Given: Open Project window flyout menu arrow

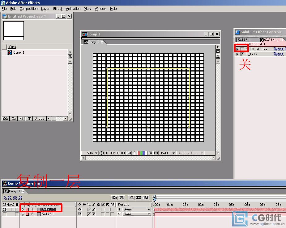Looking at the screenshot, I should point(70,52).
